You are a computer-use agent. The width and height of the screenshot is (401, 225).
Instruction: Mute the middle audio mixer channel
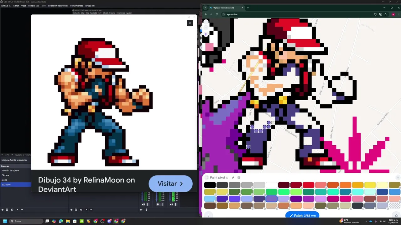(158, 204)
